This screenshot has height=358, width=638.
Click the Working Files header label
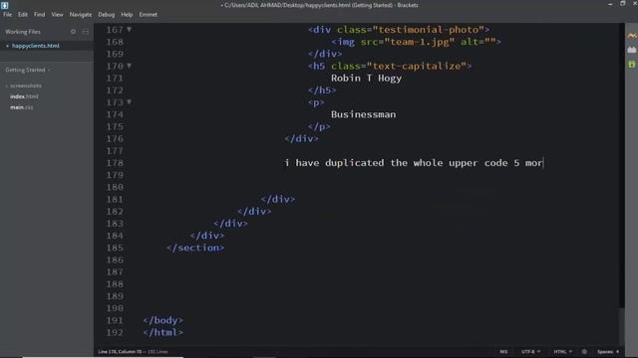click(23, 32)
